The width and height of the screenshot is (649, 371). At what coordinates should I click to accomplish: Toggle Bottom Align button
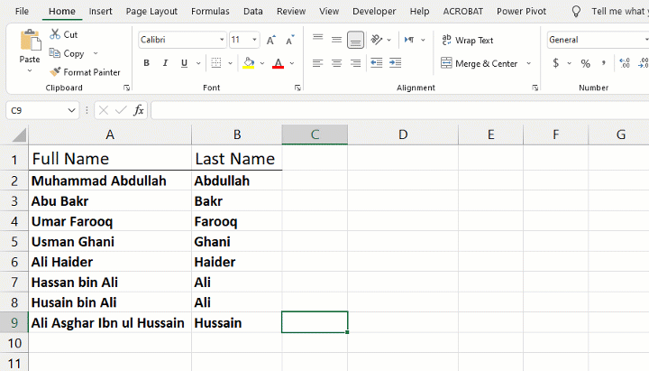pos(355,40)
